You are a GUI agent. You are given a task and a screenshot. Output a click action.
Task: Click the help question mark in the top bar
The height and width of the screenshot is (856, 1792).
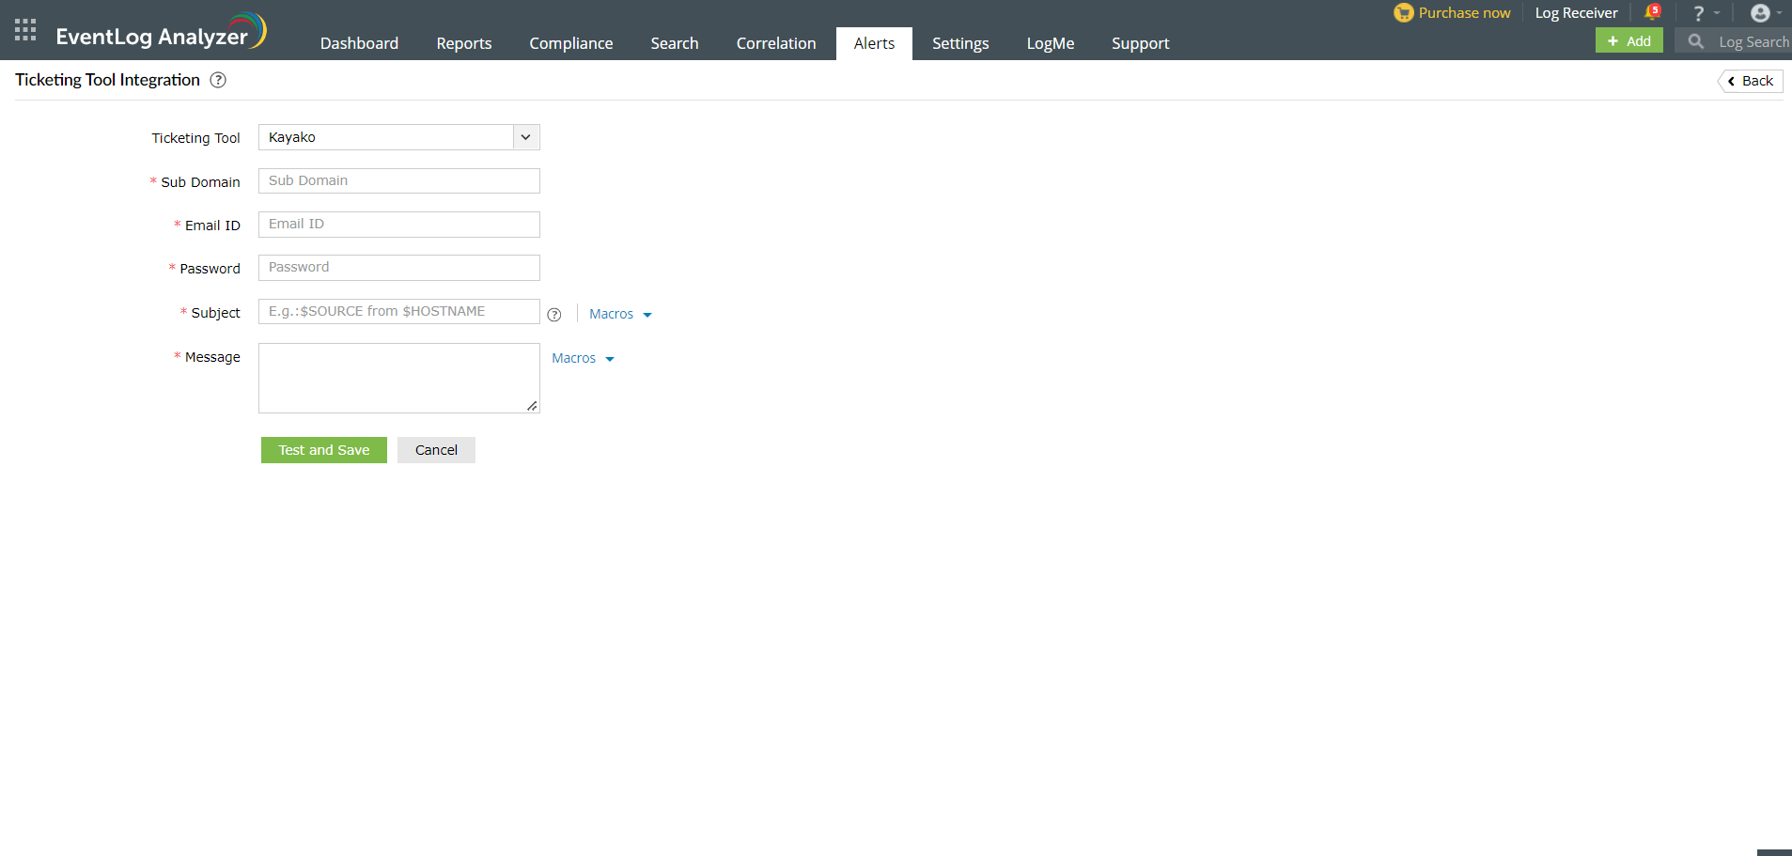tap(1700, 12)
